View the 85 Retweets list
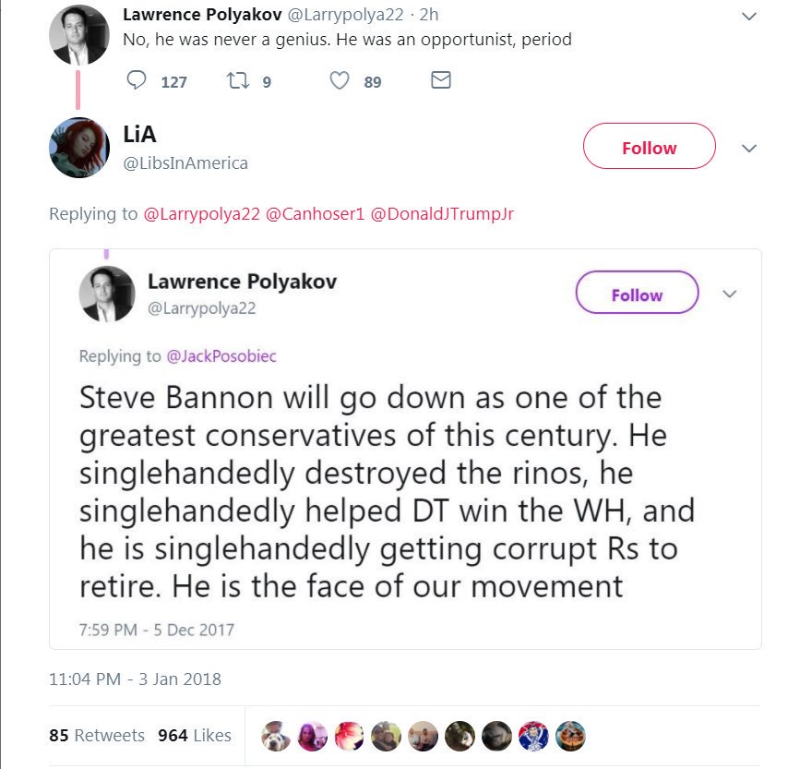The width and height of the screenshot is (812, 769). click(x=97, y=736)
